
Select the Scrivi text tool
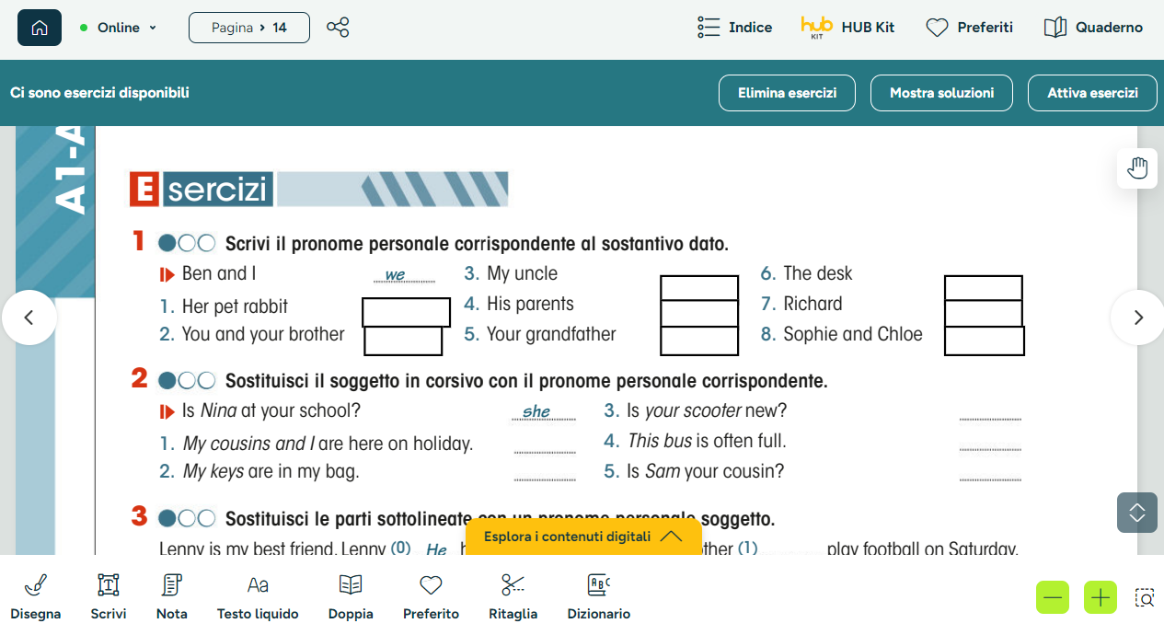[109, 596]
